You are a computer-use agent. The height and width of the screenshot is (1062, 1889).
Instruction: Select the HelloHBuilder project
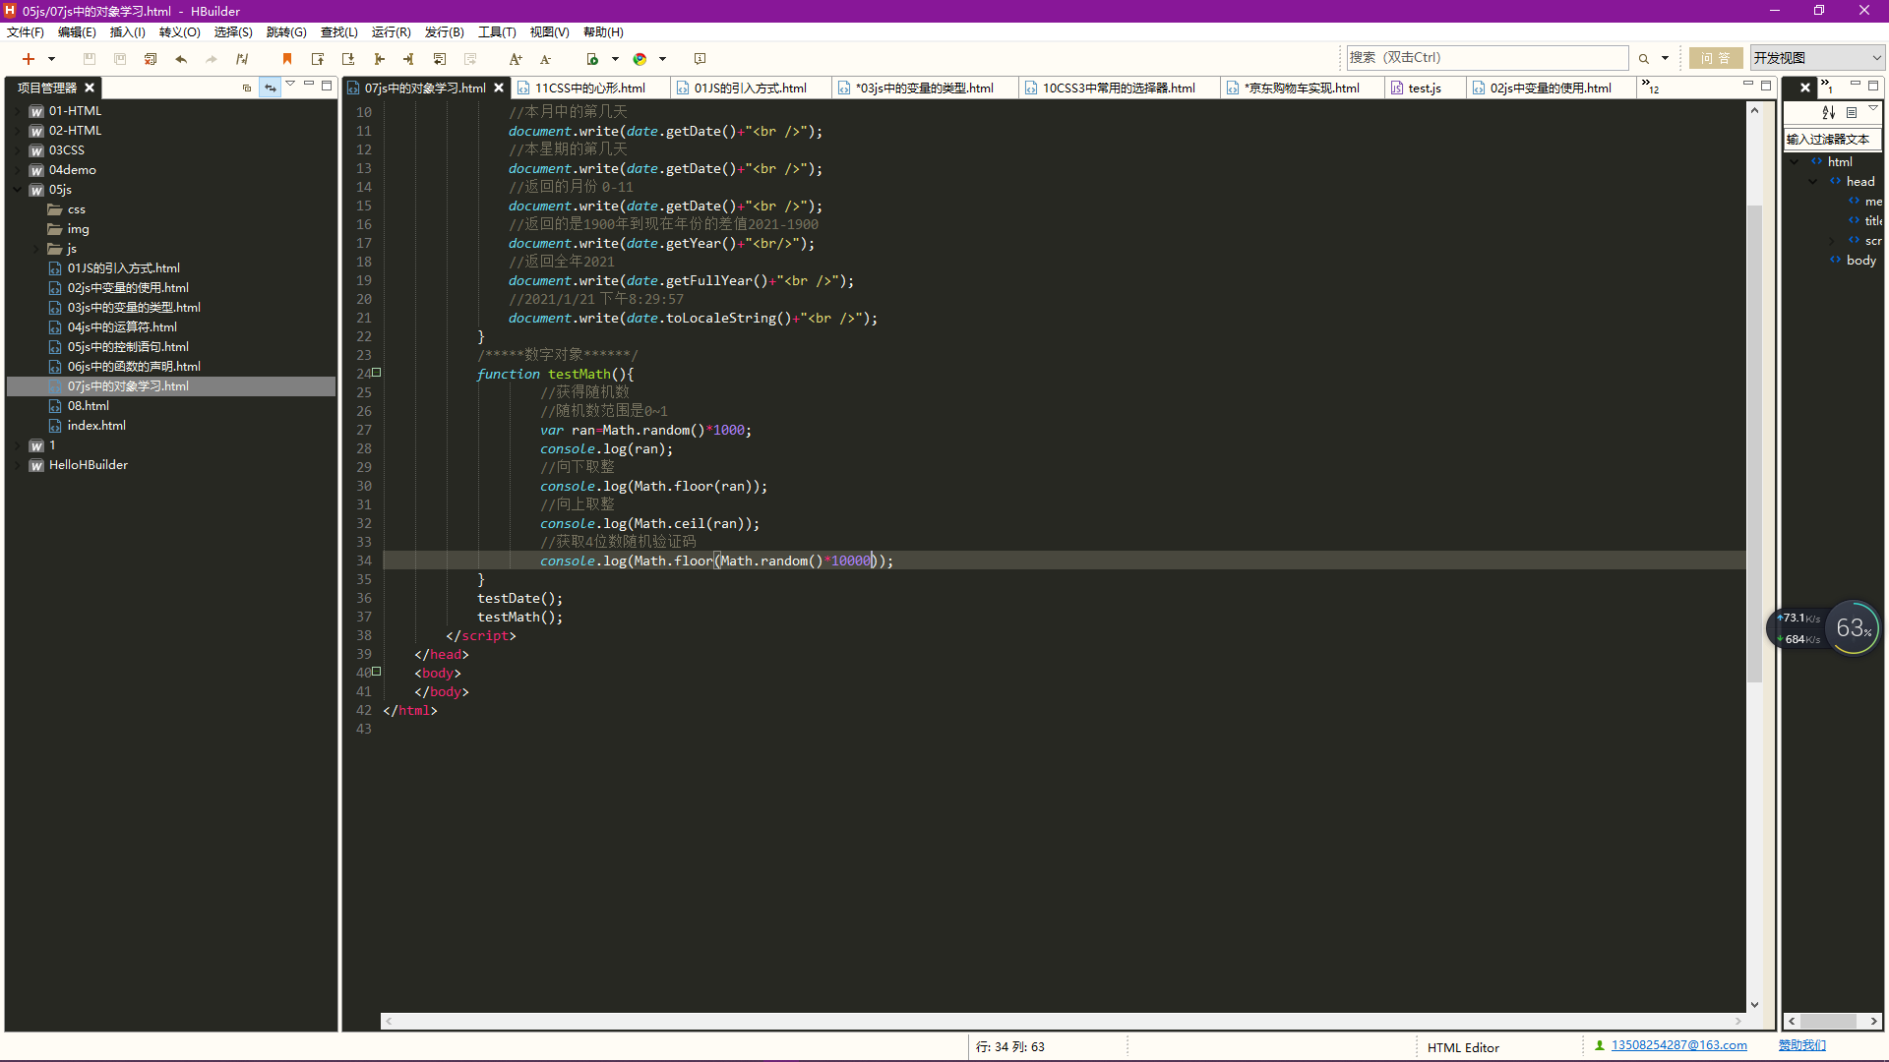(88, 465)
